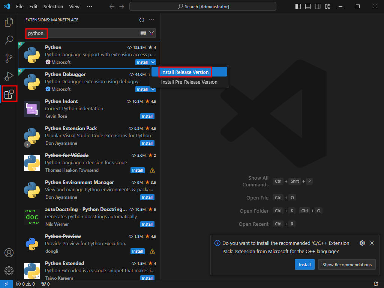Click the ports forwarded status item
Image resolution: width=384 pixels, height=288 pixels.
pyautogui.click(x=45, y=284)
